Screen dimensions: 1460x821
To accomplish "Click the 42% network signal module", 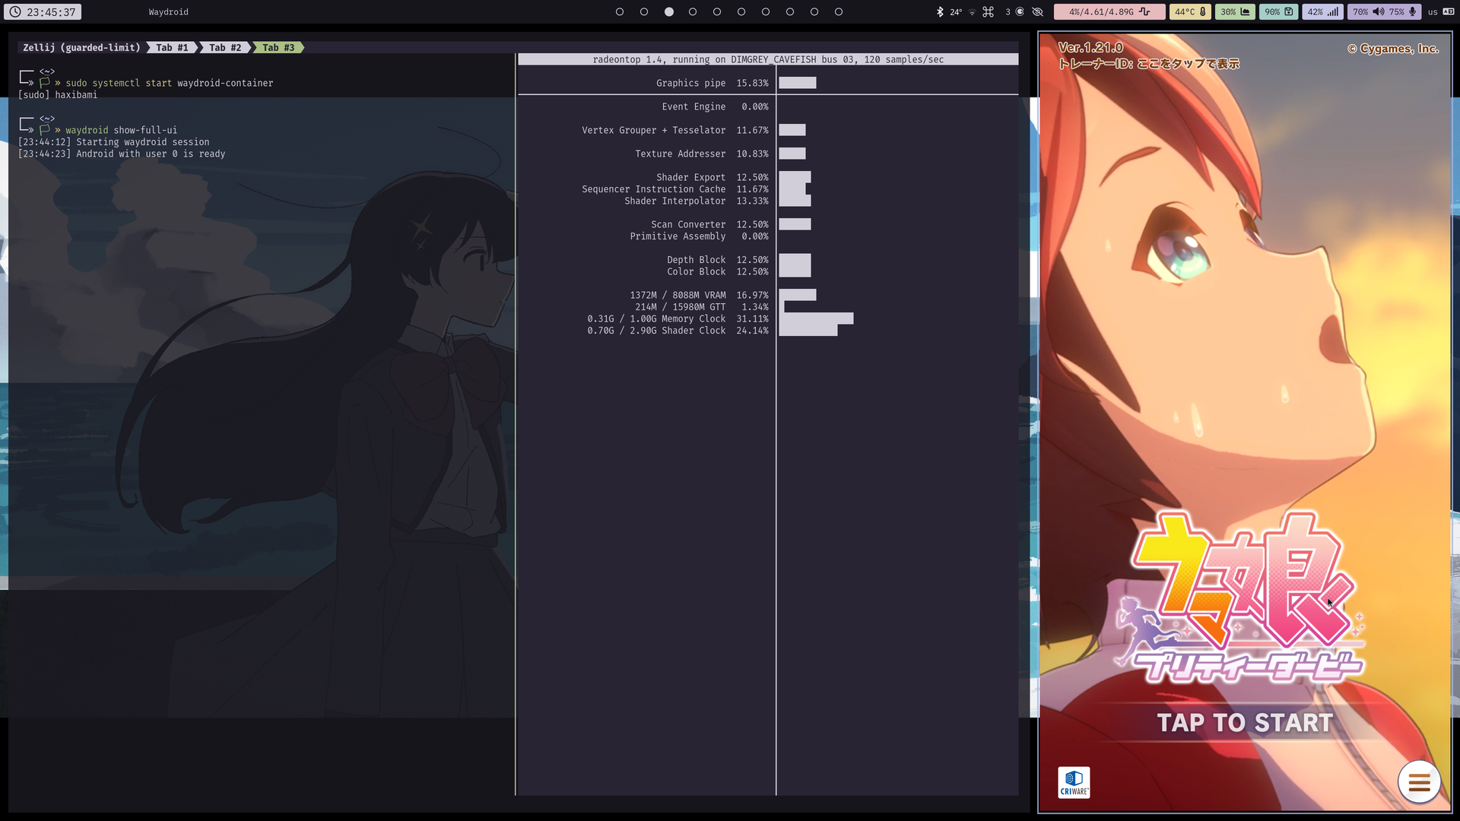I will [1322, 11].
